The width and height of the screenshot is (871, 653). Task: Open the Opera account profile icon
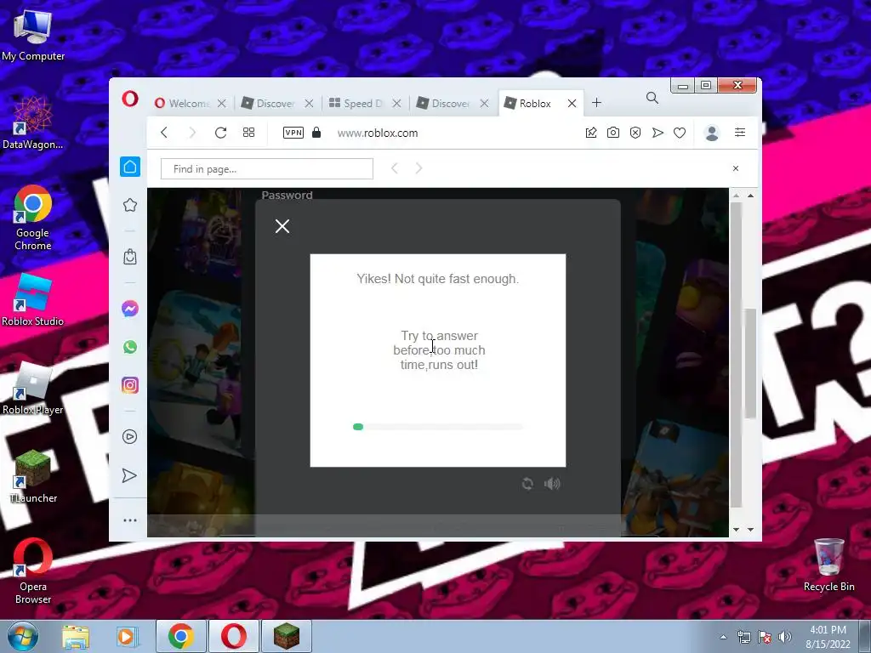pos(712,133)
